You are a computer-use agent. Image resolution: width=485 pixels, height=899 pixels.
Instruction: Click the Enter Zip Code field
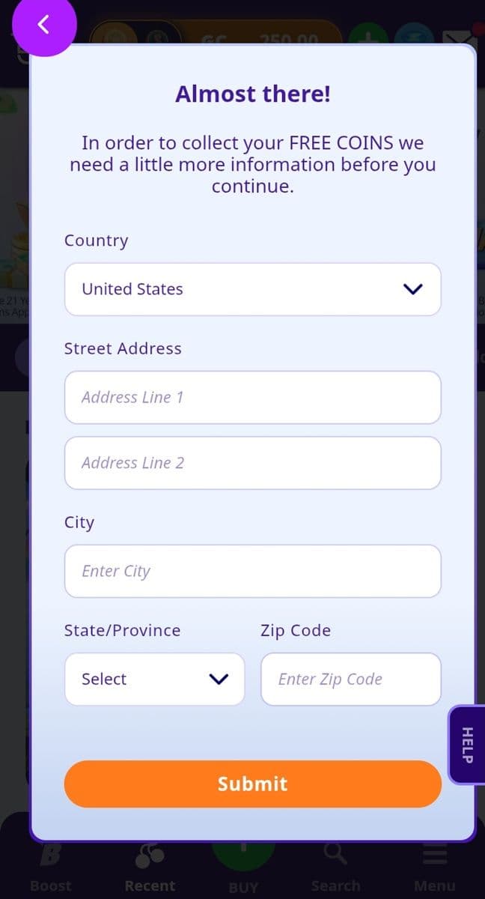[x=350, y=679]
